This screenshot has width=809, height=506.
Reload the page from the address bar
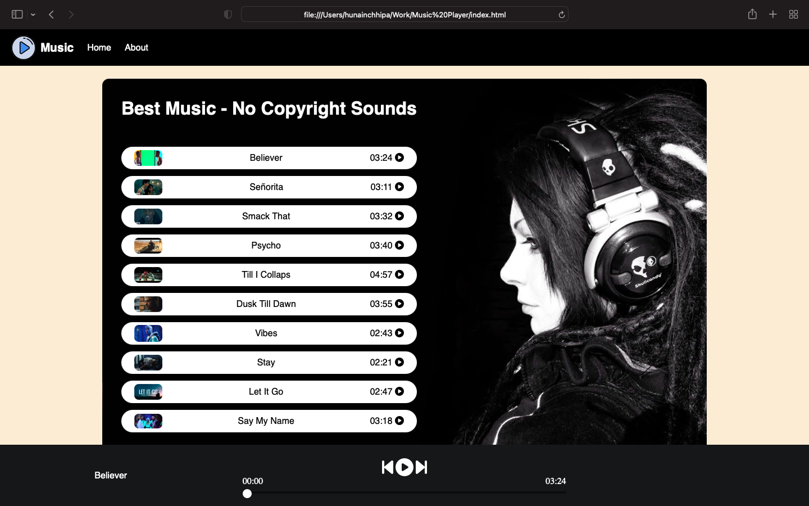561,15
